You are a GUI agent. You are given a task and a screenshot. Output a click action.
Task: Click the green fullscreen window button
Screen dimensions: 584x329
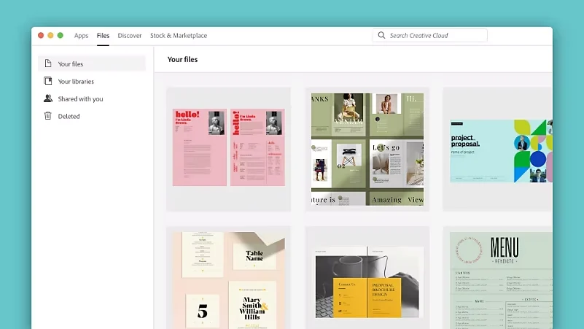pos(61,36)
